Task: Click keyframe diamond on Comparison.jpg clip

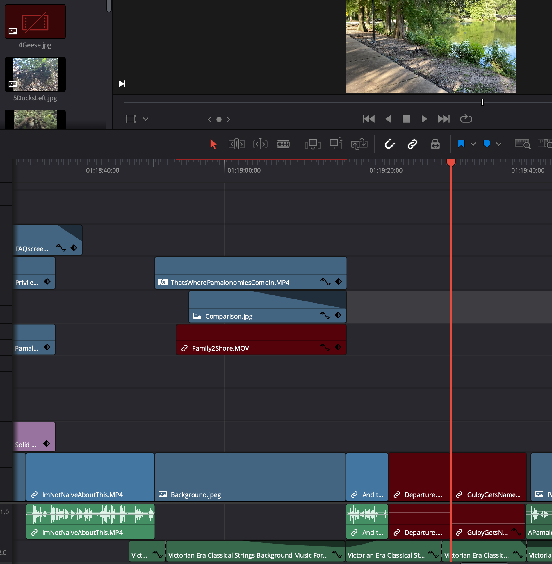Action: (338, 315)
